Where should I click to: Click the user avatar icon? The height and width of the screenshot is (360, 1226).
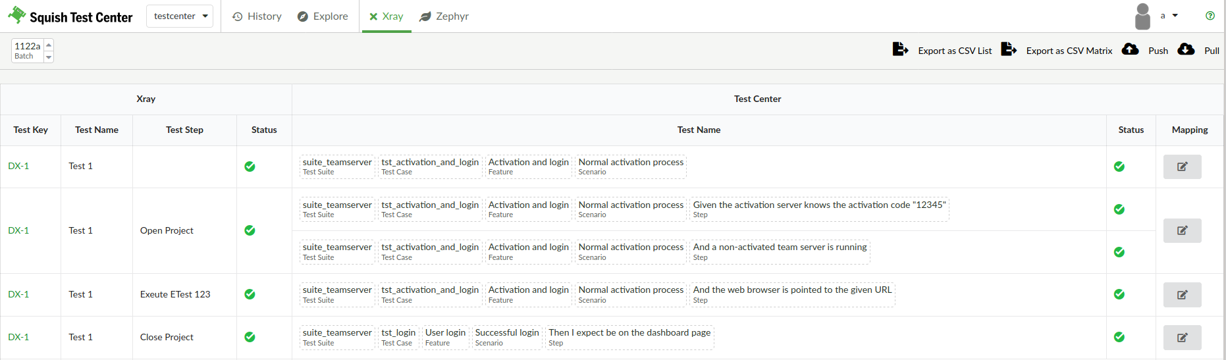tap(1142, 16)
